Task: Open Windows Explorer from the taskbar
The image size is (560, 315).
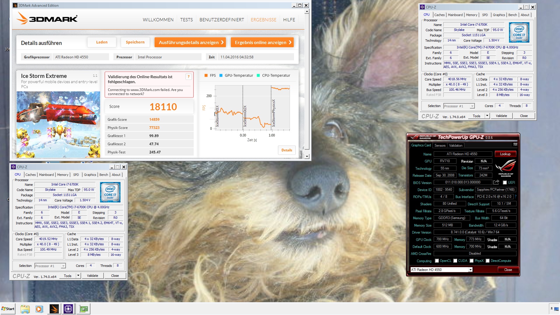Action: coord(25,309)
